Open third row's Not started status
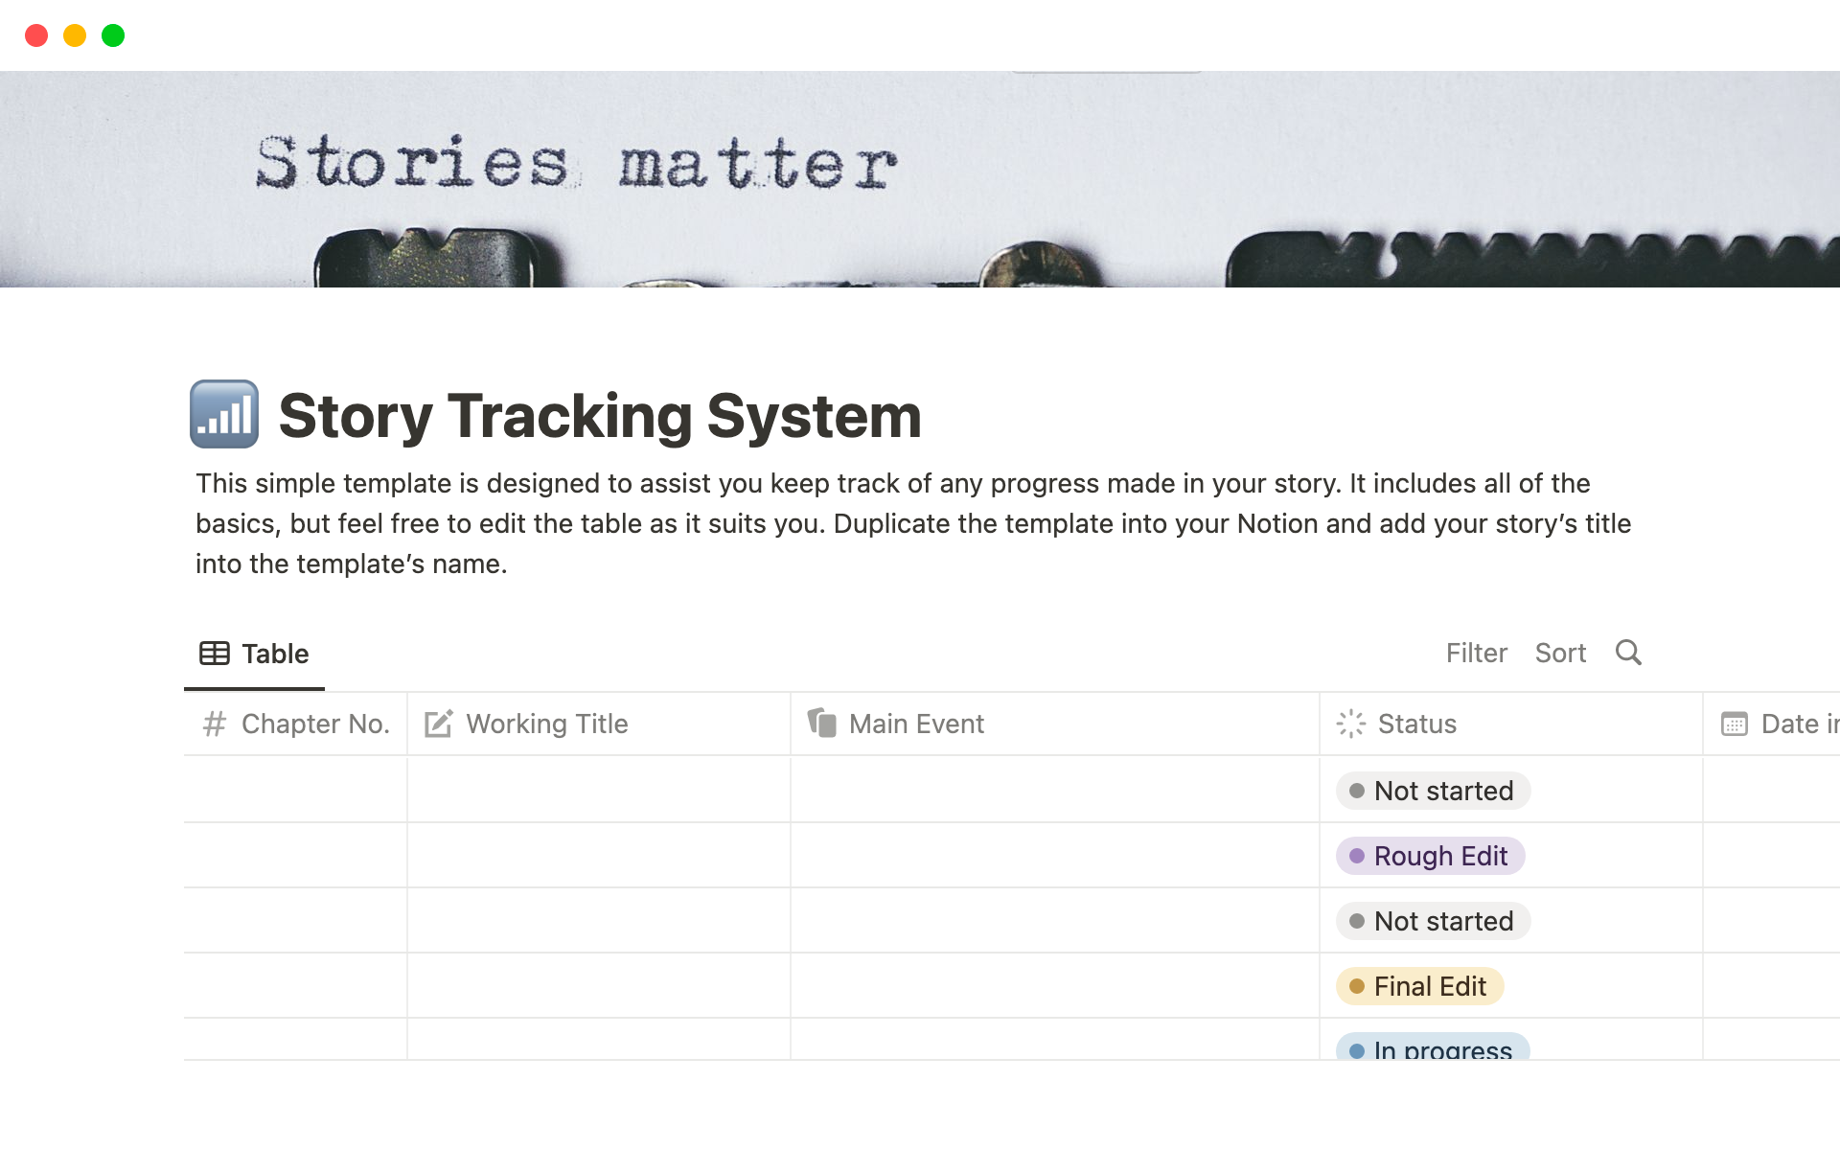 tap(1433, 921)
